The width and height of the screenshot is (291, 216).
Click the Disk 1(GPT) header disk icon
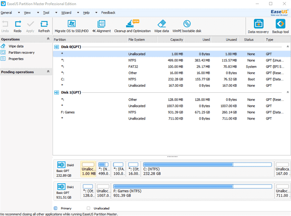[57, 93]
